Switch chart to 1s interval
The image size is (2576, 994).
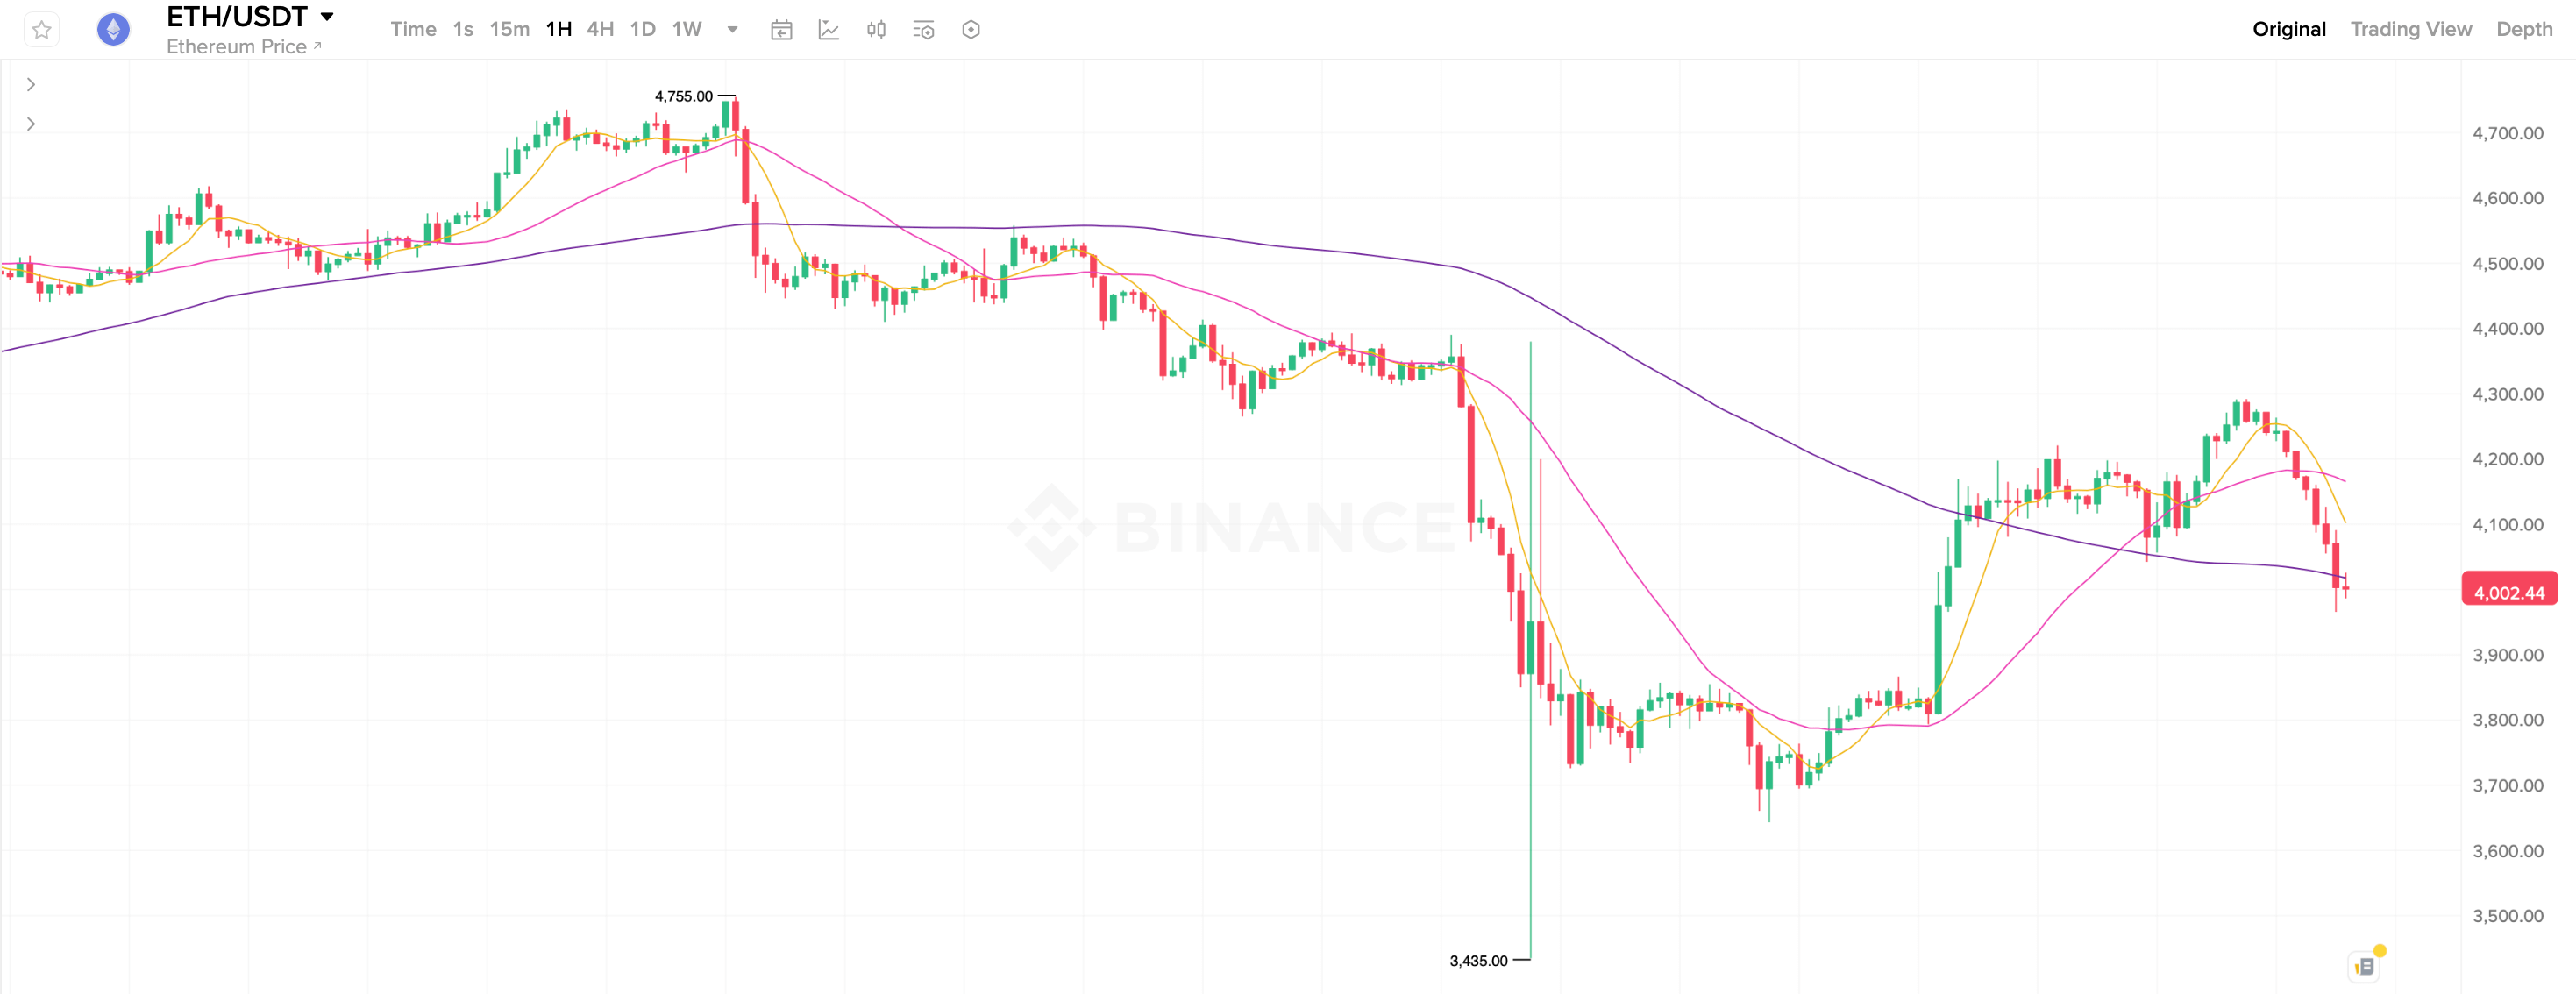click(x=463, y=30)
